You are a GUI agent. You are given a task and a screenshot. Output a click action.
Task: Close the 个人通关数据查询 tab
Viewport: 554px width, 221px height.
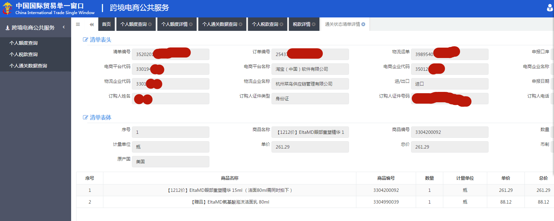coord(241,24)
